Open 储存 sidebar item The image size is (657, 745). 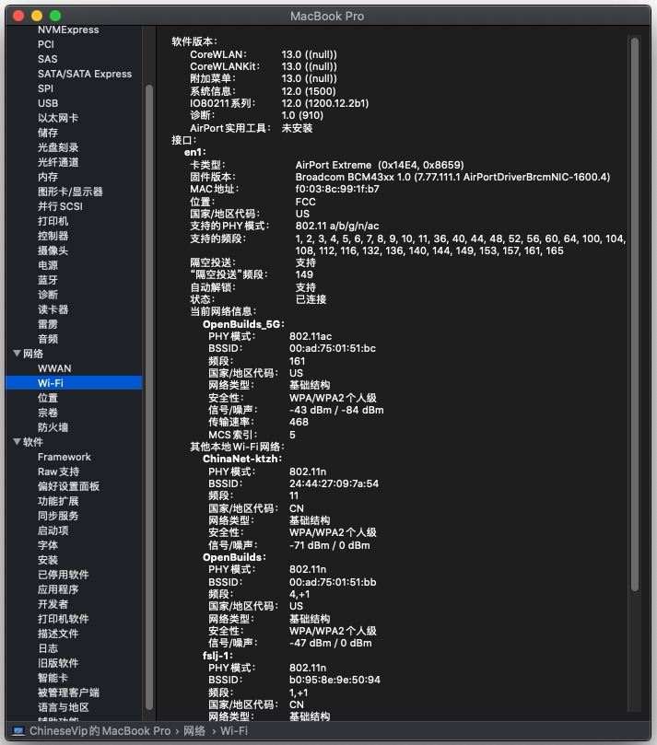point(48,133)
